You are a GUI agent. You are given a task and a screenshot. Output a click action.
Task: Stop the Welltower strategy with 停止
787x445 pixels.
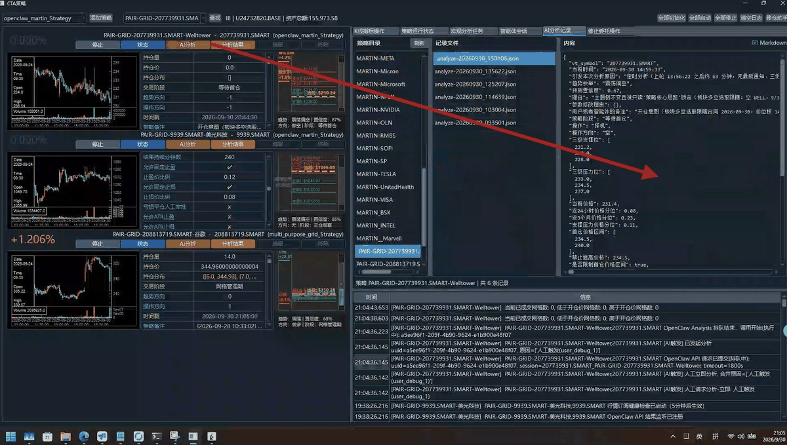coord(98,45)
